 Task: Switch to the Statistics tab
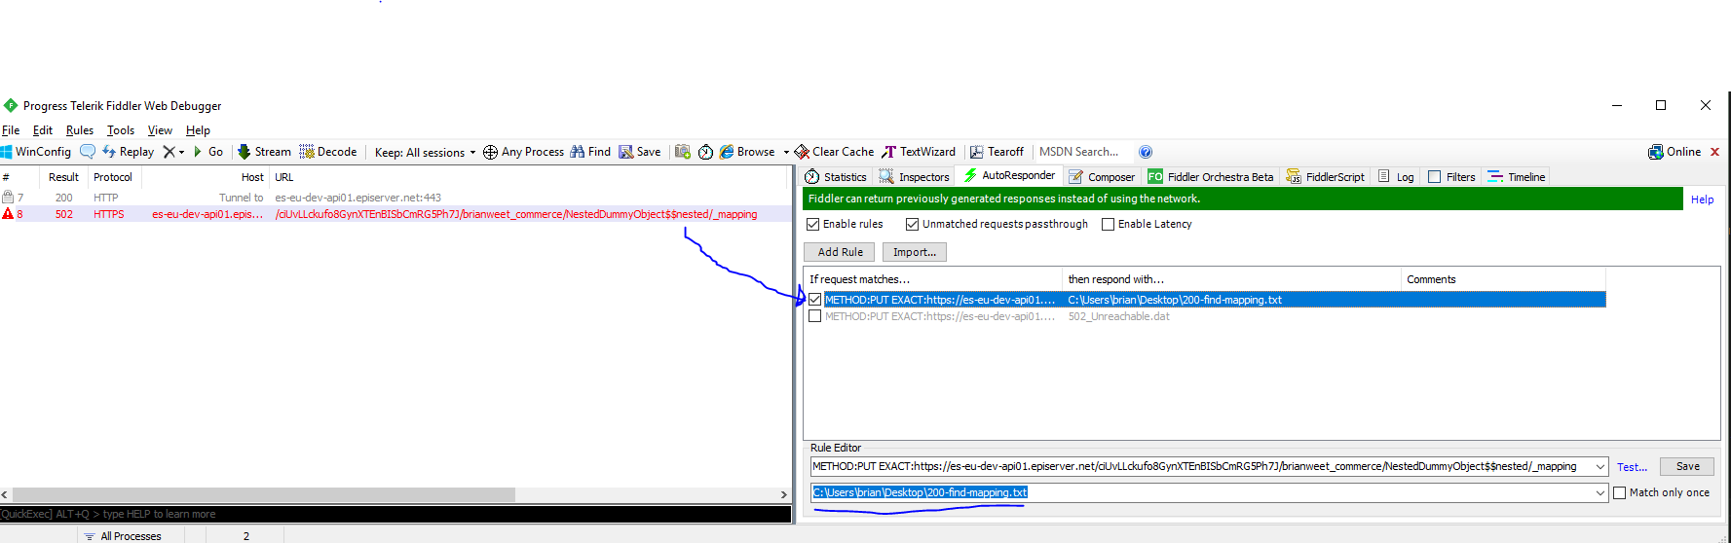[836, 177]
